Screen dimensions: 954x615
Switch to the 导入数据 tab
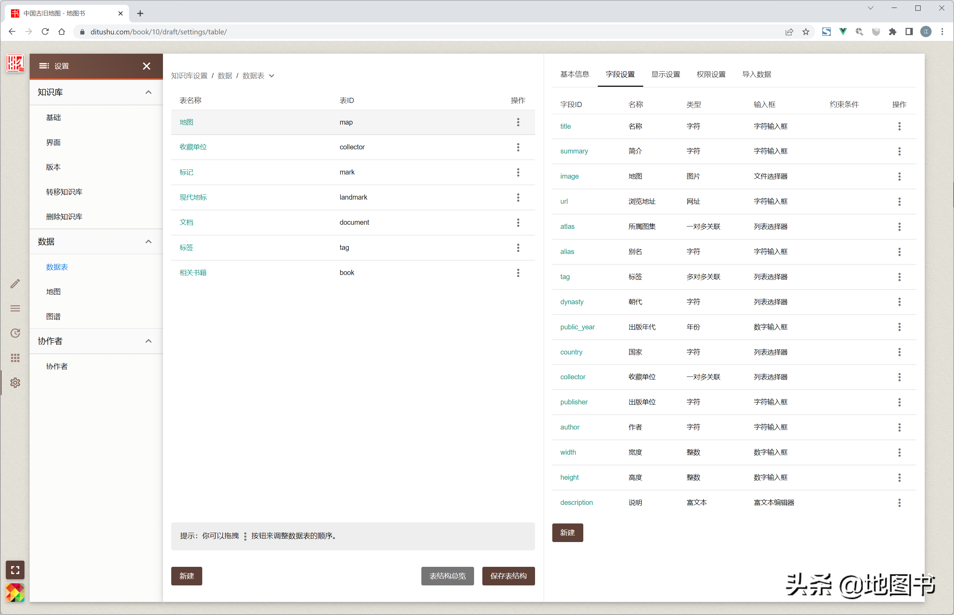click(756, 74)
